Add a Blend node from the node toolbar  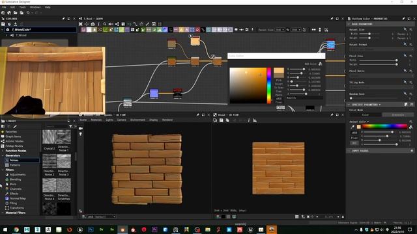(x=89, y=30)
